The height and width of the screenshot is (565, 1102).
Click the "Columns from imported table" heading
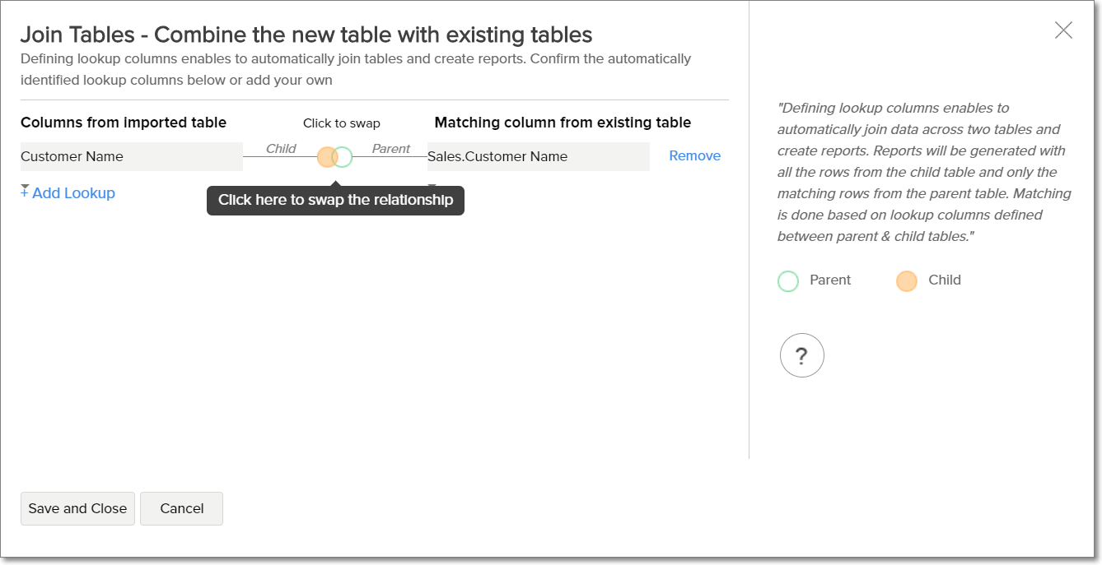tap(124, 123)
